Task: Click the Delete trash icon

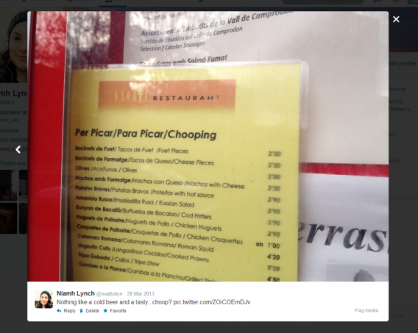Action: click(x=81, y=311)
